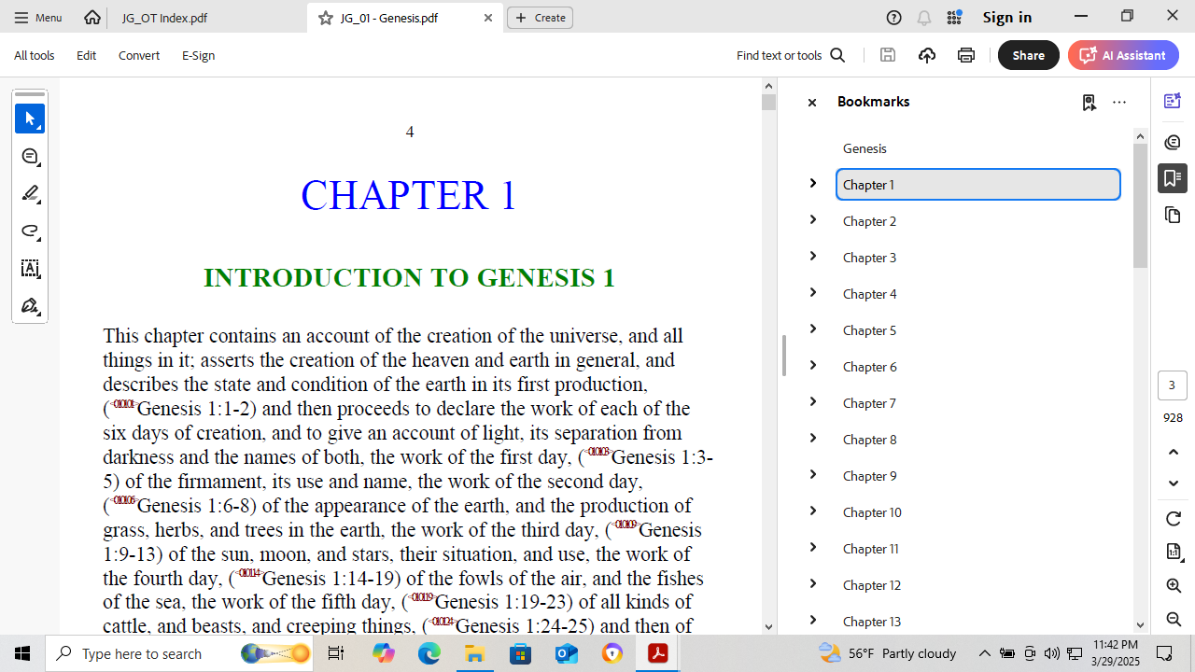Toggle the Bookmarks panel in right rail
Viewport: 1195px width, 672px height.
pyautogui.click(x=1173, y=177)
